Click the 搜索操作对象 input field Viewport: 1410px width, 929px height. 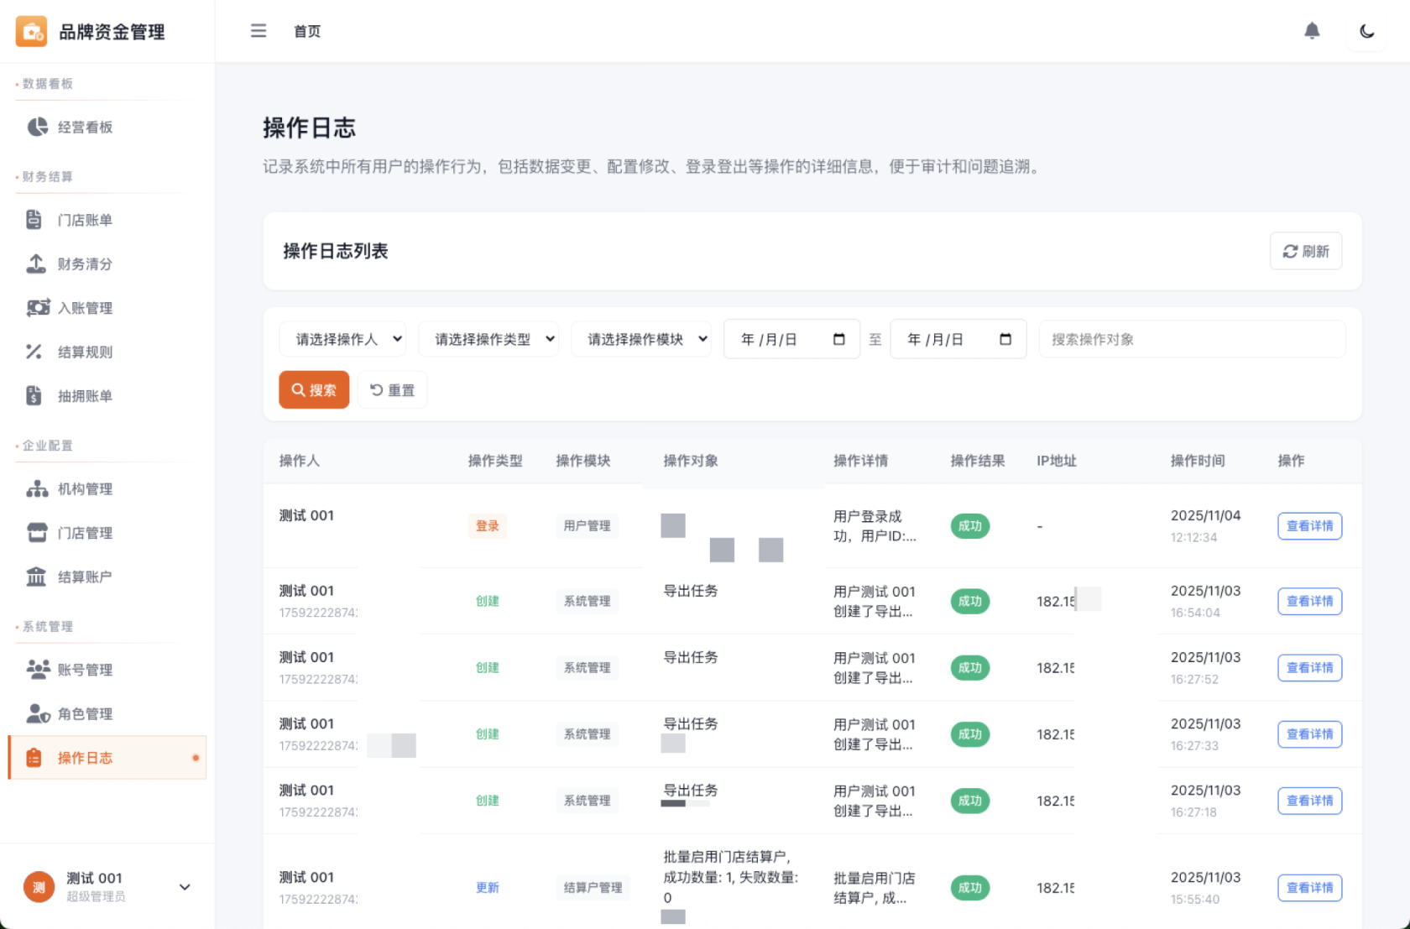pos(1192,339)
